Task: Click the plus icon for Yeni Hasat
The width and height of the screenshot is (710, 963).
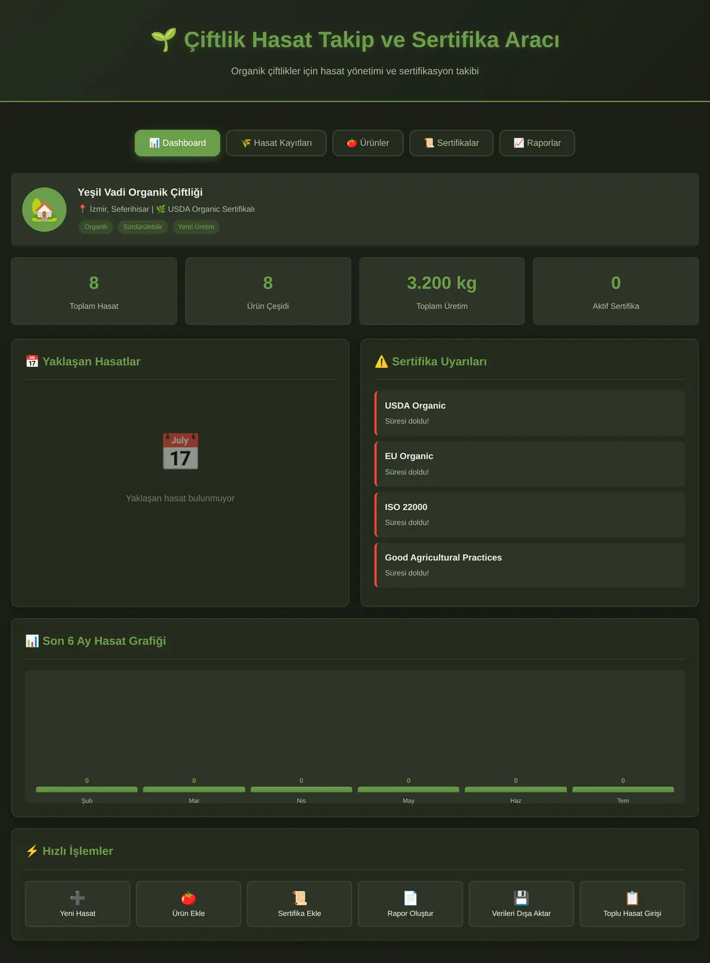Action: click(x=78, y=898)
